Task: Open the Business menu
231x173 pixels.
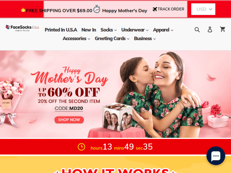Action: (145, 38)
